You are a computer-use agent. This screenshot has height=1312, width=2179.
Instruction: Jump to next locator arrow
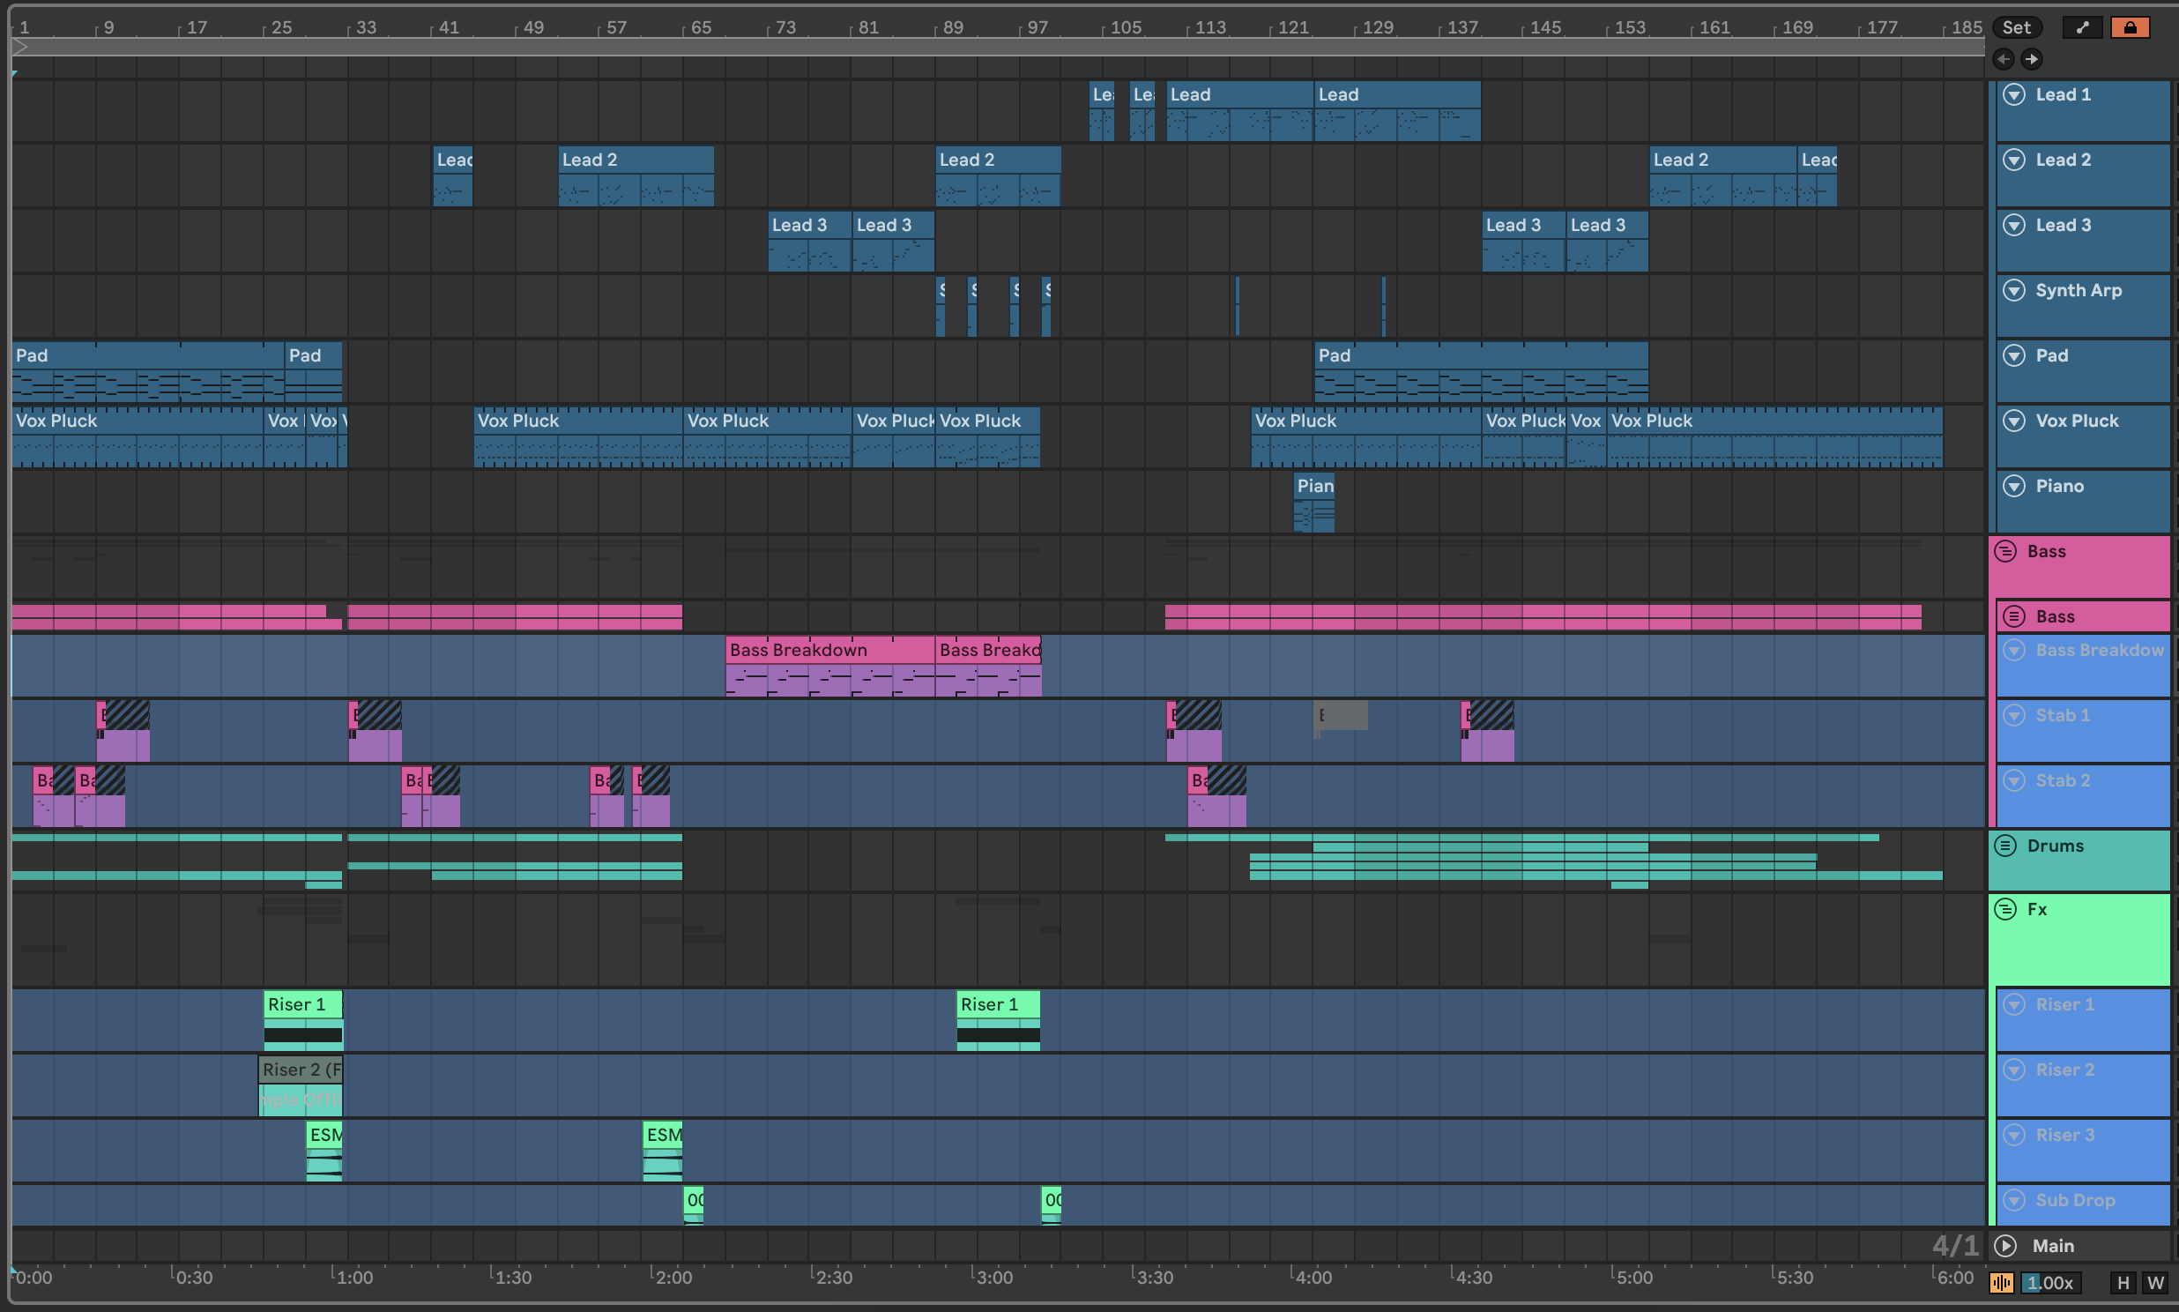pos(2032,59)
